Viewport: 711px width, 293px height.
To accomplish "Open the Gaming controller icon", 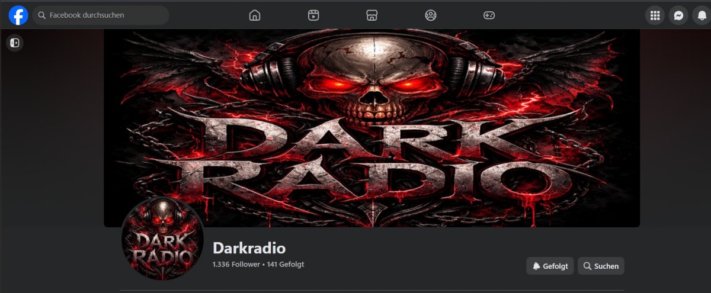I will pyautogui.click(x=489, y=15).
